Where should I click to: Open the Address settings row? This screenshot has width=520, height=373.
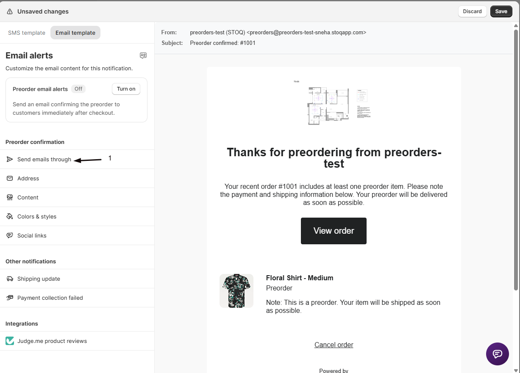pyautogui.click(x=77, y=178)
